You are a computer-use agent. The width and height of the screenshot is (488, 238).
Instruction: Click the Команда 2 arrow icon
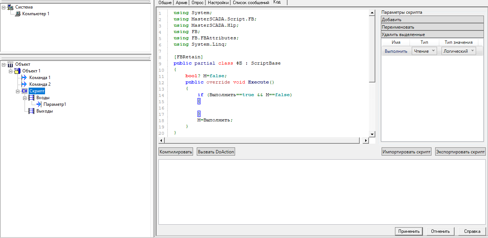click(x=25, y=84)
